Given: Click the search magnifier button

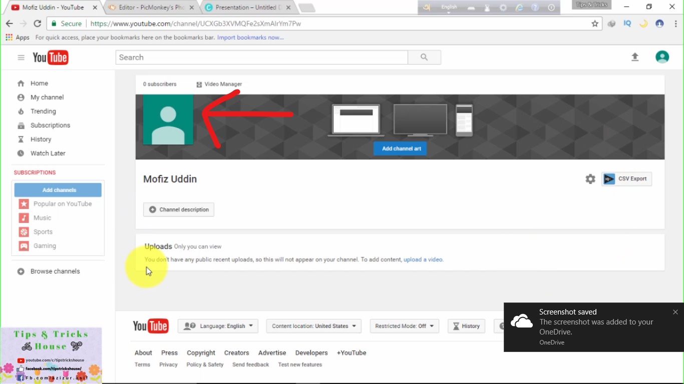Looking at the screenshot, I should [424, 57].
